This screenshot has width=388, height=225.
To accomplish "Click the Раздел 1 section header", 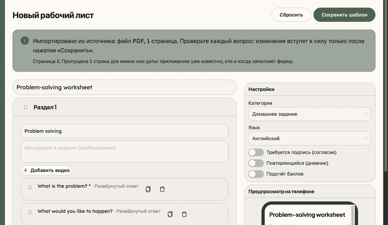I will coord(124,107).
